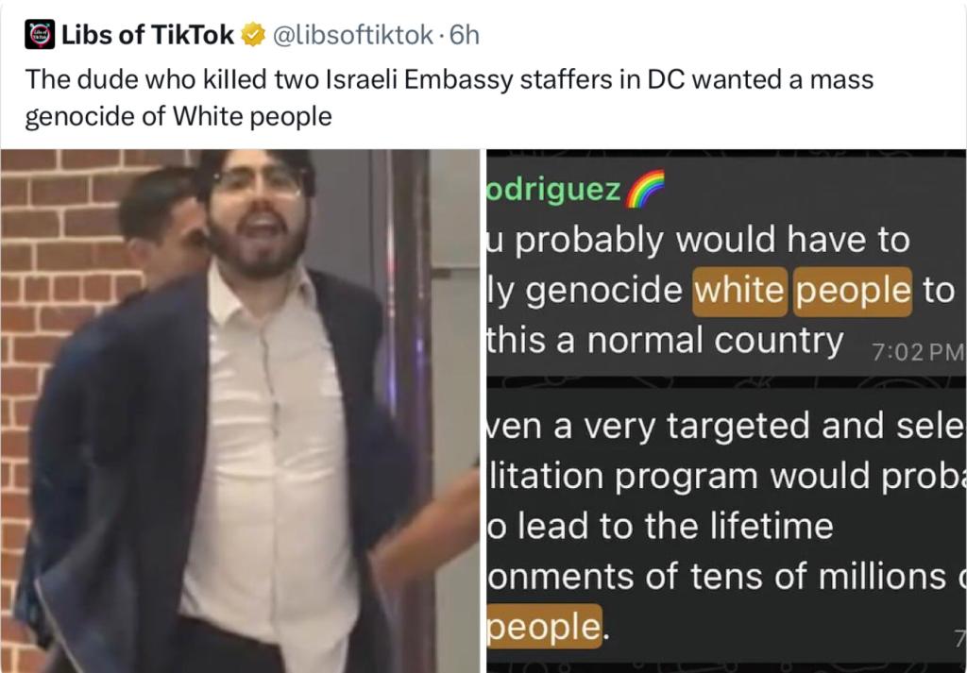Click the verified gold badge icon
Screen dimensions: 967x673
[253, 35]
